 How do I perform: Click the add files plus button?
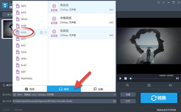pyautogui.click(x=8, y=15)
